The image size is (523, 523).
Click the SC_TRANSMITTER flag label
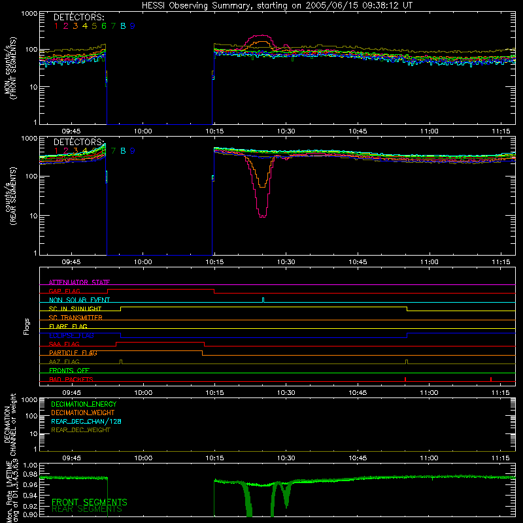[75, 317]
